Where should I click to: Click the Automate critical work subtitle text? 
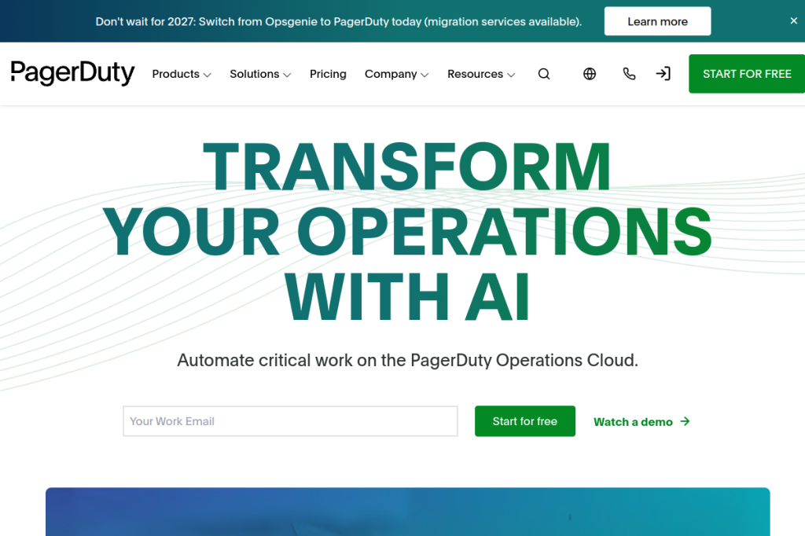click(408, 360)
